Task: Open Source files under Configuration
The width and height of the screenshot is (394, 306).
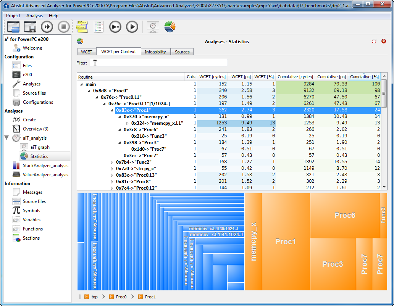Action: pos(34,93)
